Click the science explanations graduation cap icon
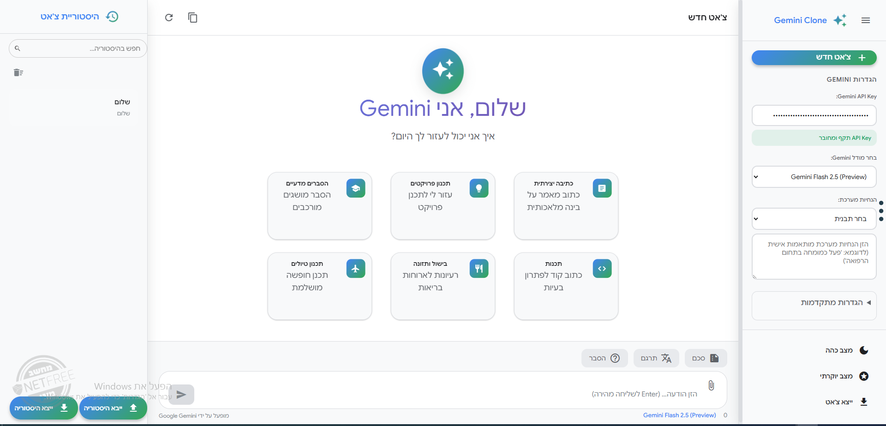Screen dimensions: 886x426 [x=355, y=188]
